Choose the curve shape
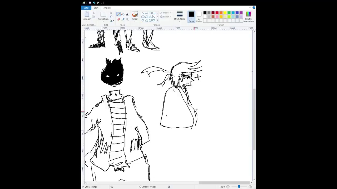The image size is (337, 189). 146,13
